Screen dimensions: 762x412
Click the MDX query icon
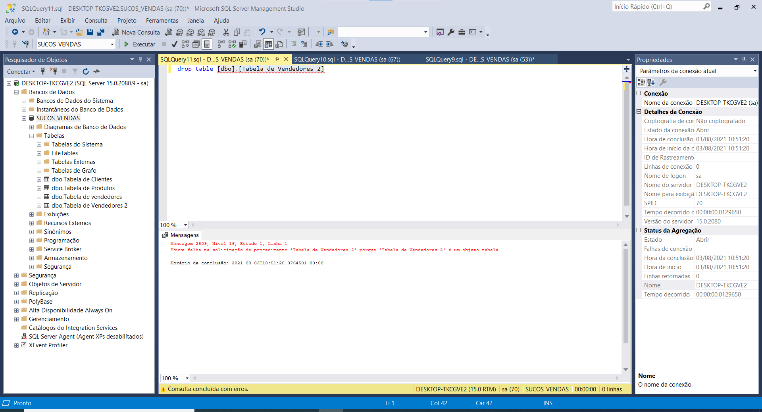click(179, 32)
